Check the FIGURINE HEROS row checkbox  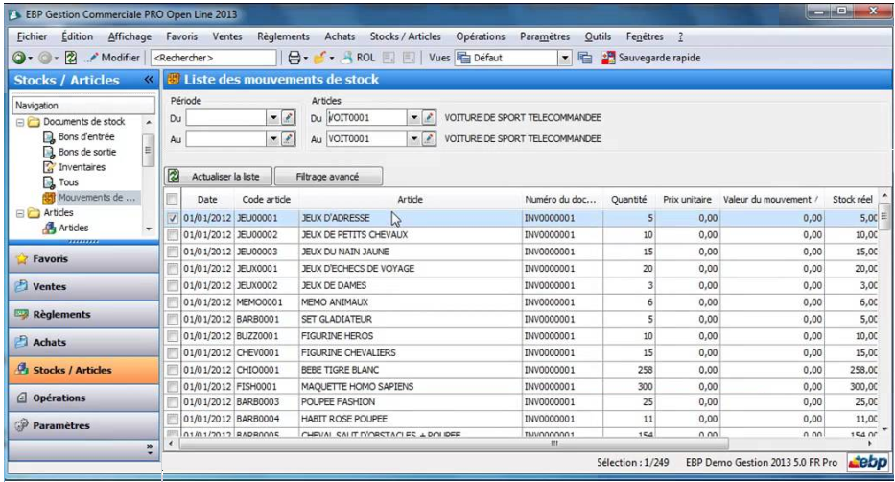(173, 336)
